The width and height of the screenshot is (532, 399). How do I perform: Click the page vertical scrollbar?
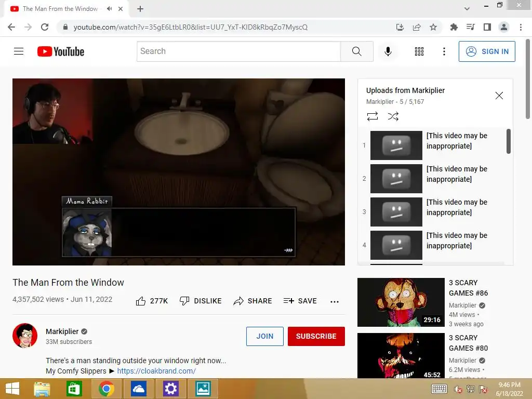(x=528, y=79)
